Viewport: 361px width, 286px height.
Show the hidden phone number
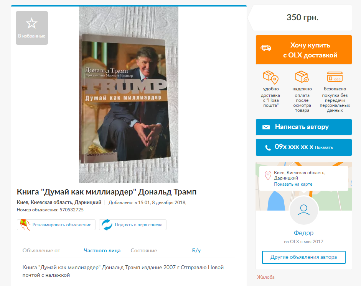pyautogui.click(x=324, y=148)
